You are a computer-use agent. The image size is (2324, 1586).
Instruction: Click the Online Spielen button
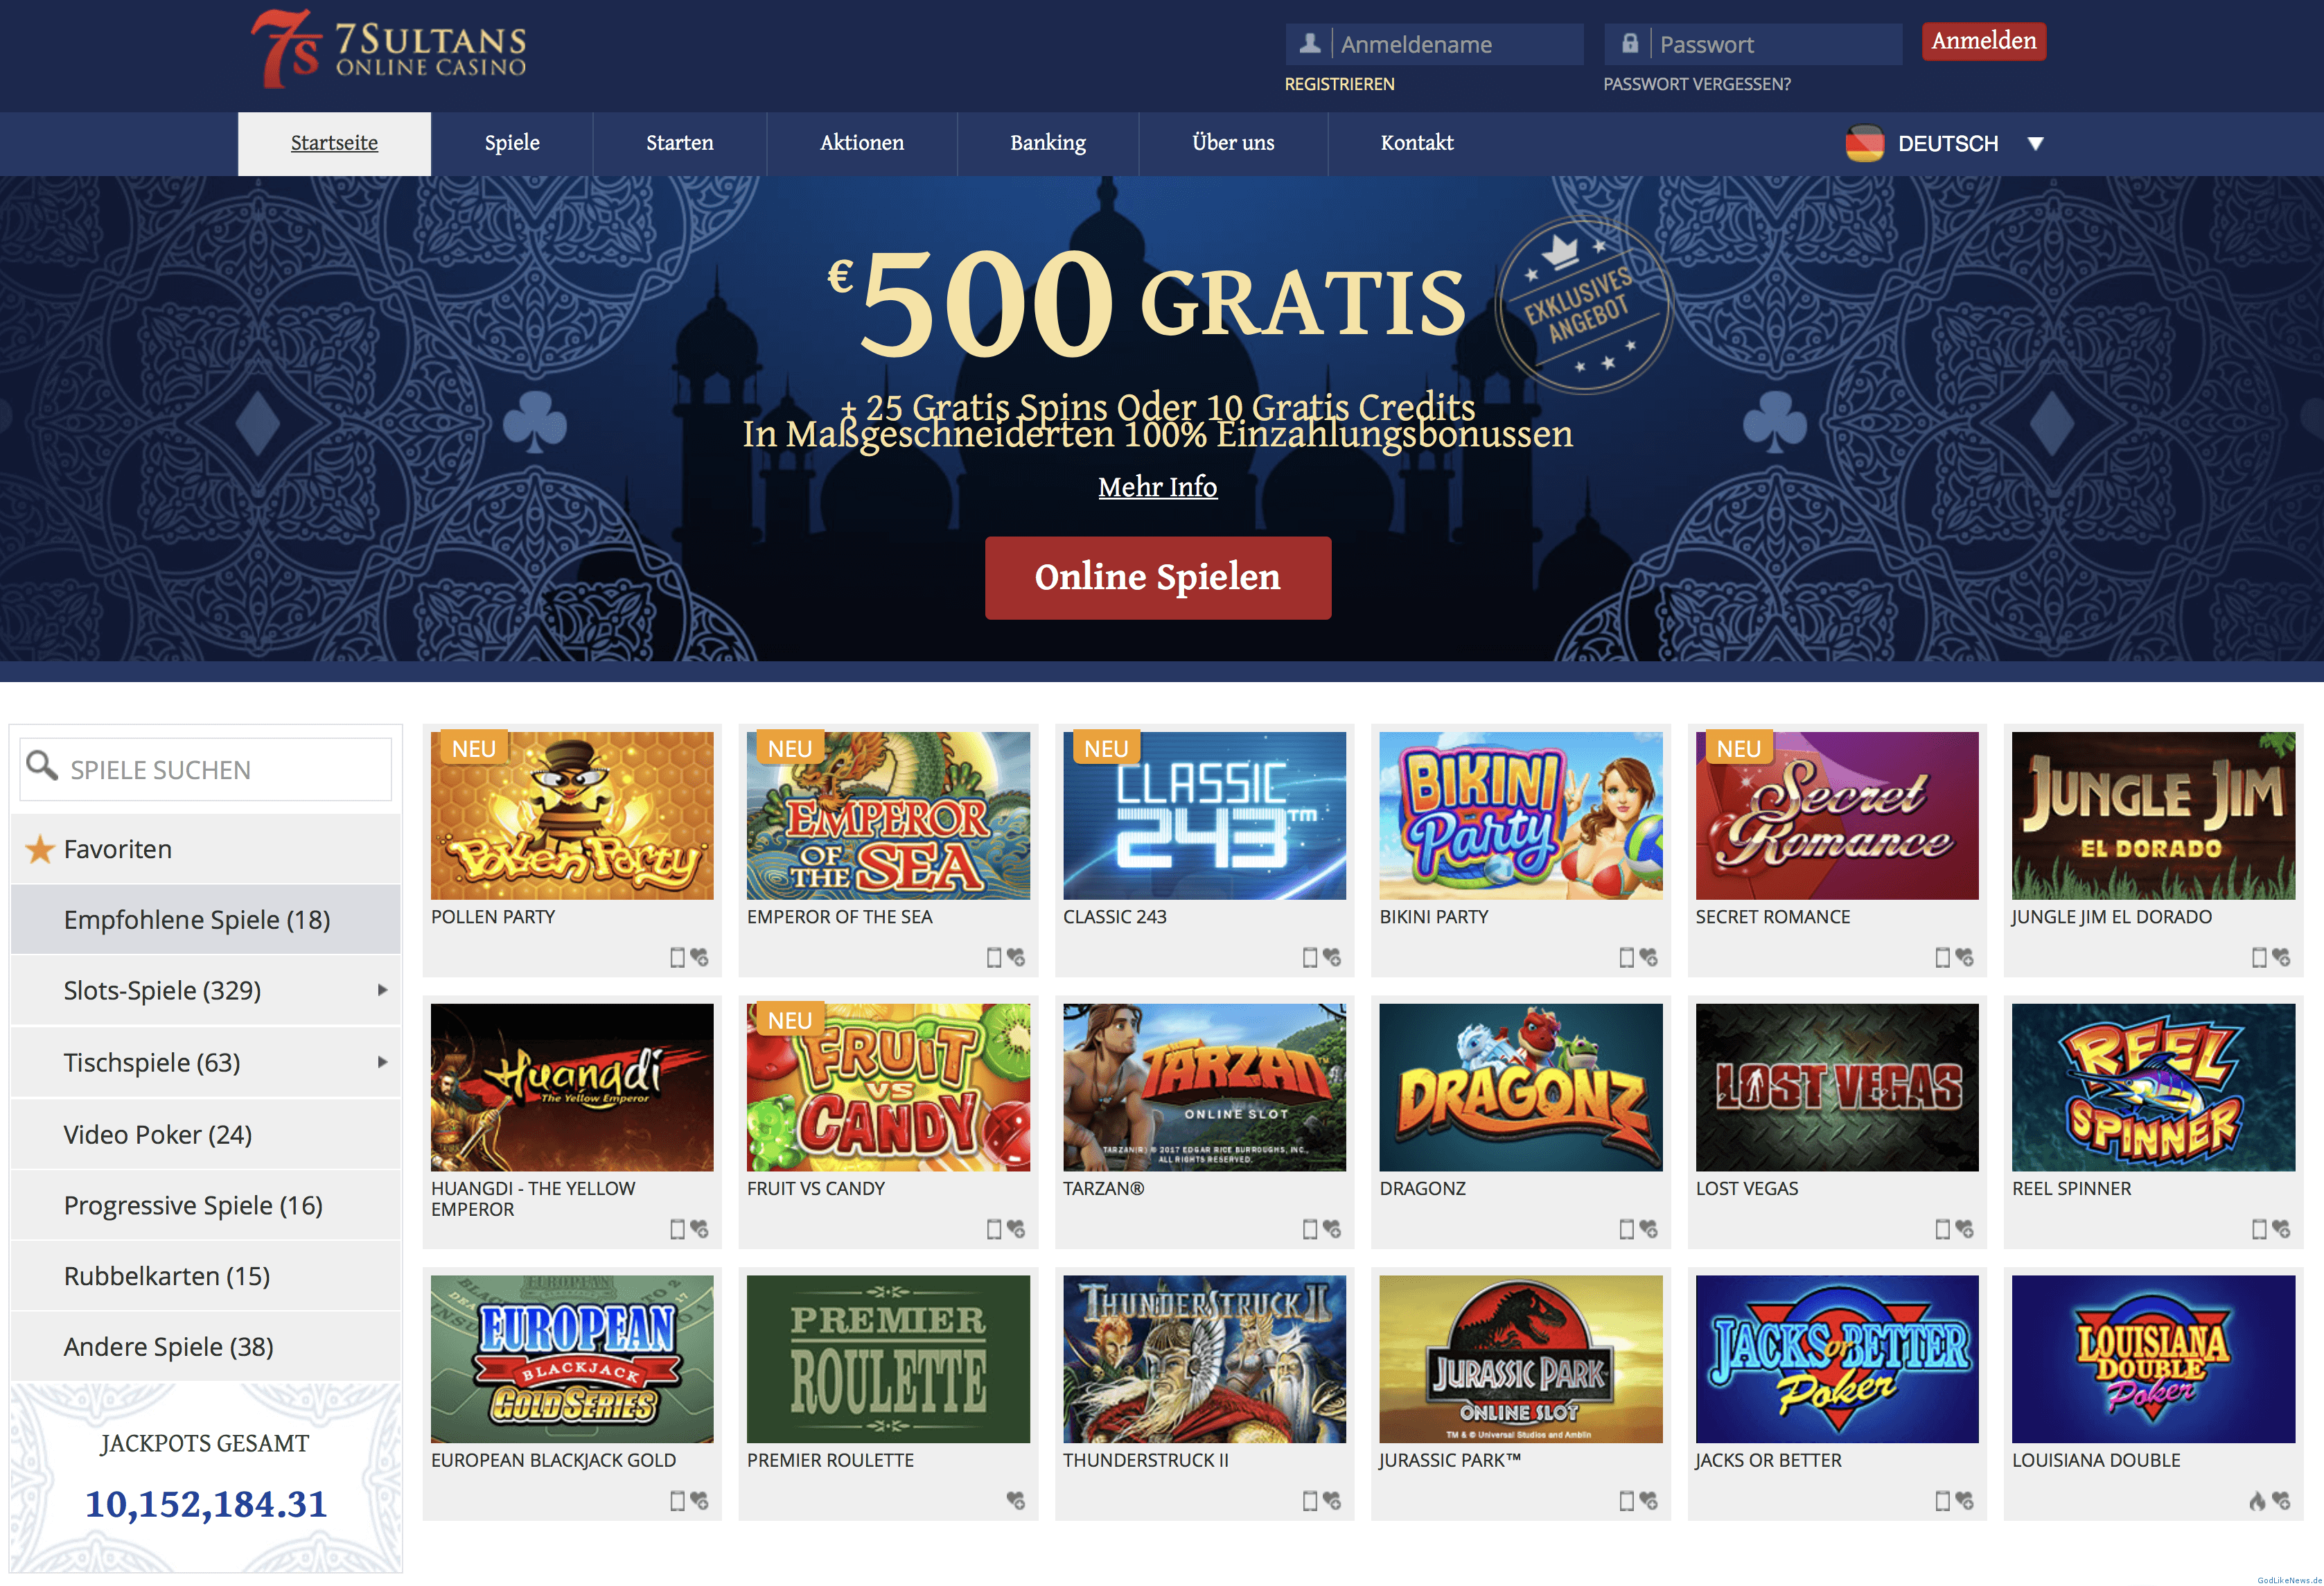click(x=1158, y=577)
